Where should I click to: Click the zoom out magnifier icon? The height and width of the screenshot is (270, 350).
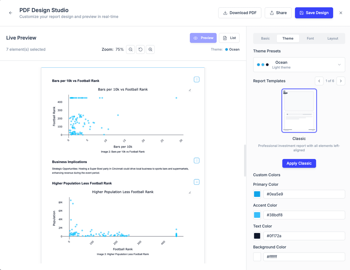130,50
